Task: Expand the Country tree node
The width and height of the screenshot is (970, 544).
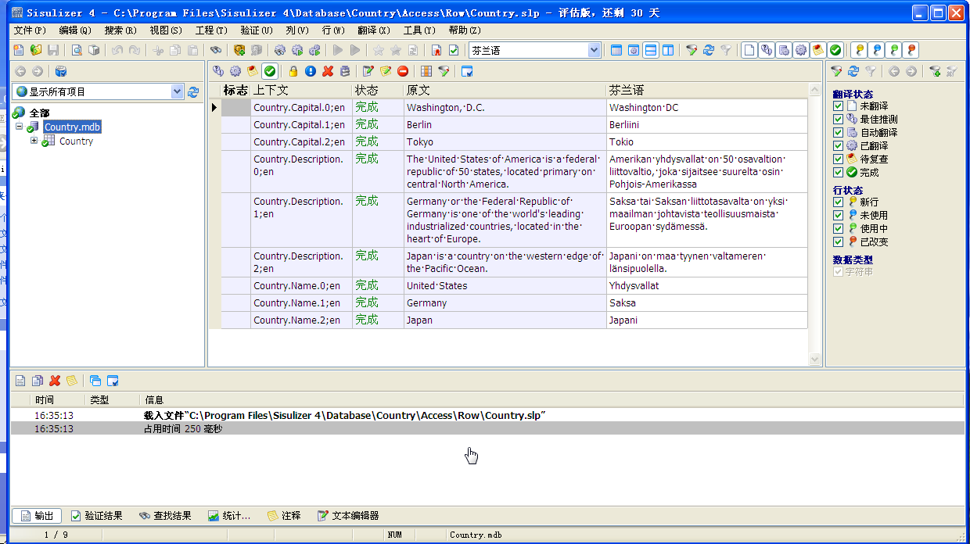Action: click(34, 141)
